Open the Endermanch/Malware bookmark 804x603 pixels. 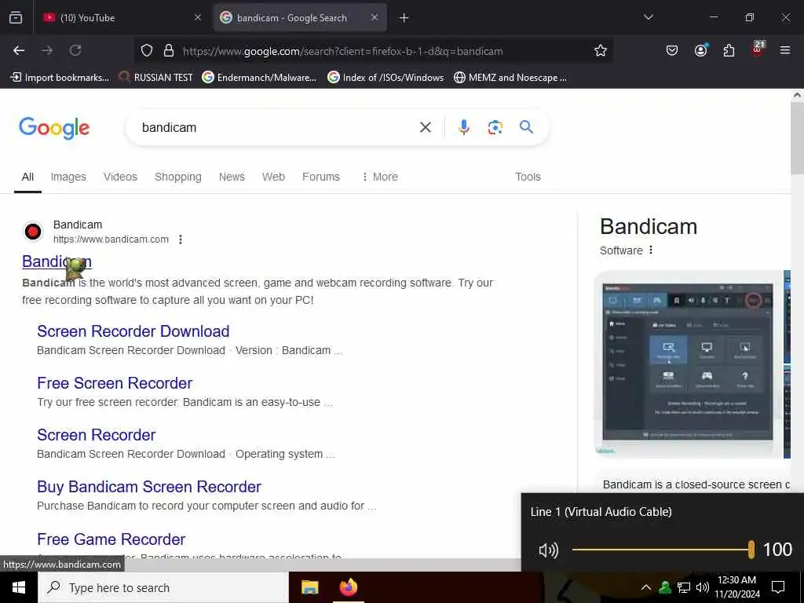pos(259,78)
